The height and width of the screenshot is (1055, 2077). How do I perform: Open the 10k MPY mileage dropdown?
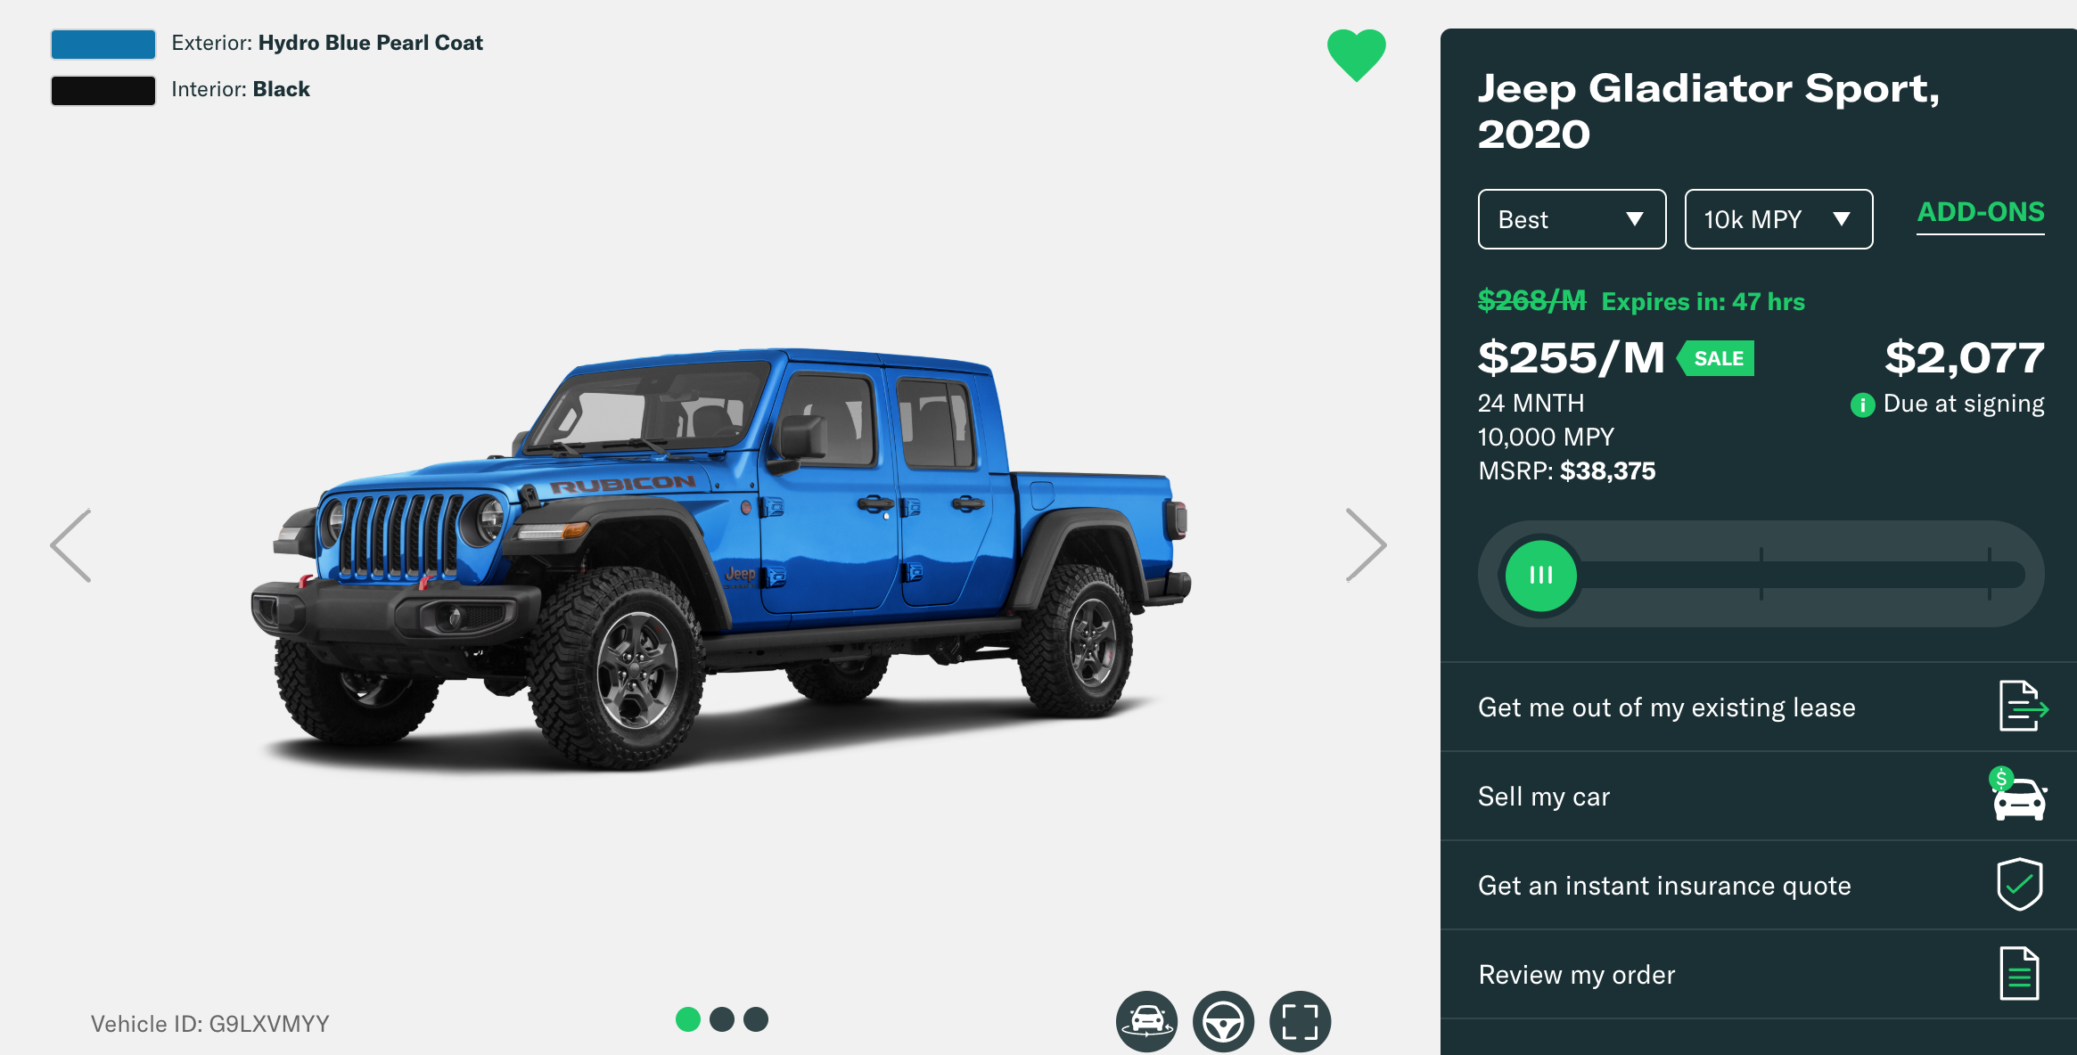tap(1778, 219)
